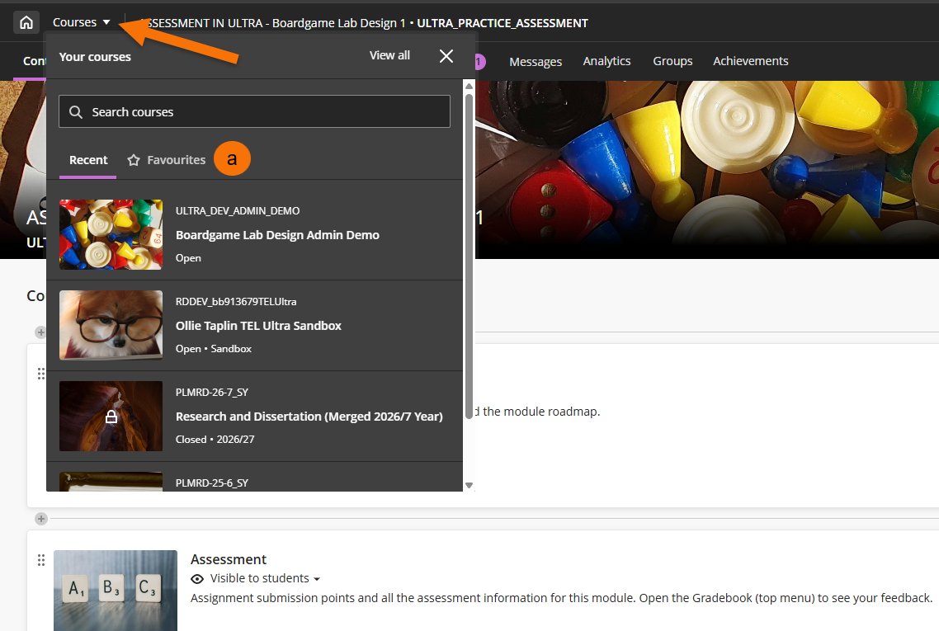Click the Open • Sandbox status text
This screenshot has width=939, height=631.
213,348
